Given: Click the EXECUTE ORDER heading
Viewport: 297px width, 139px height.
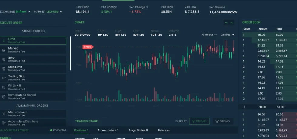Looking at the screenshot, I should tap(11, 23).
